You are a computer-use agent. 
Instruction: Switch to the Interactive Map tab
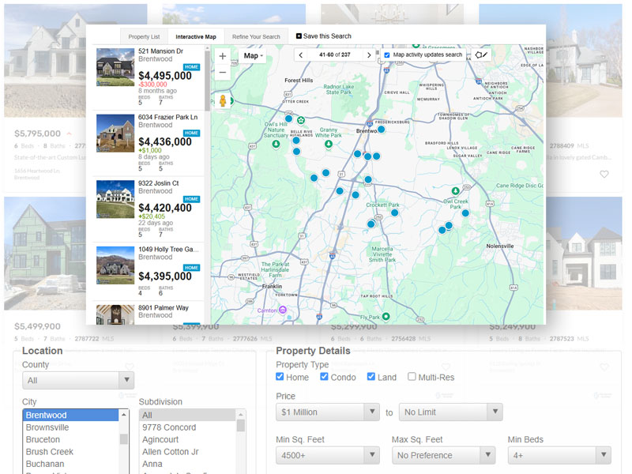(x=196, y=36)
